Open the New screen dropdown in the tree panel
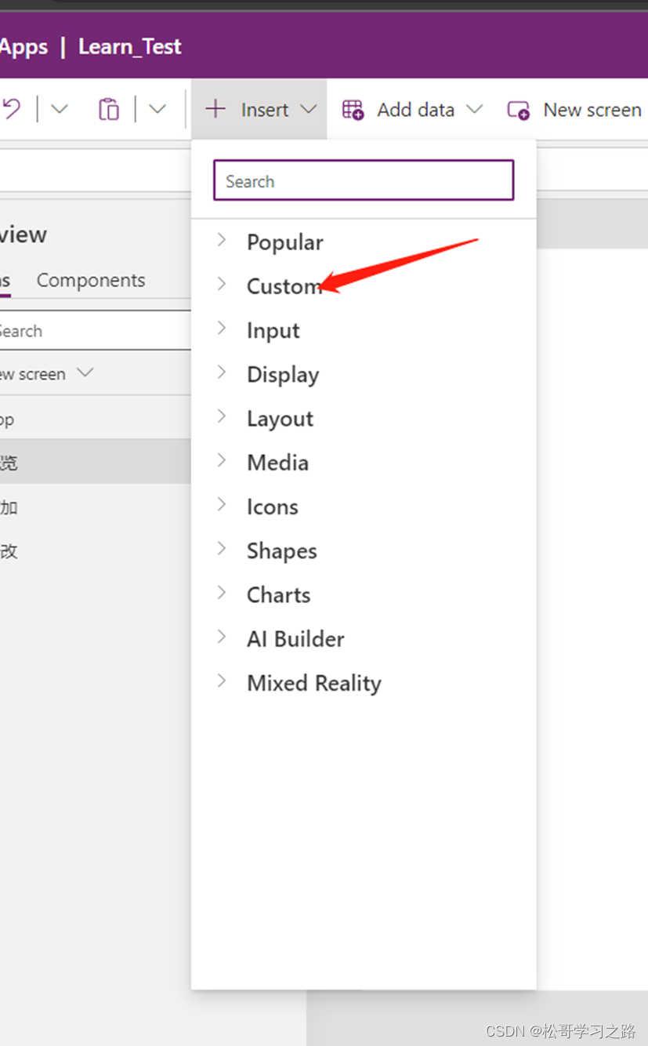Screen dimensions: 648x1046 pos(85,373)
